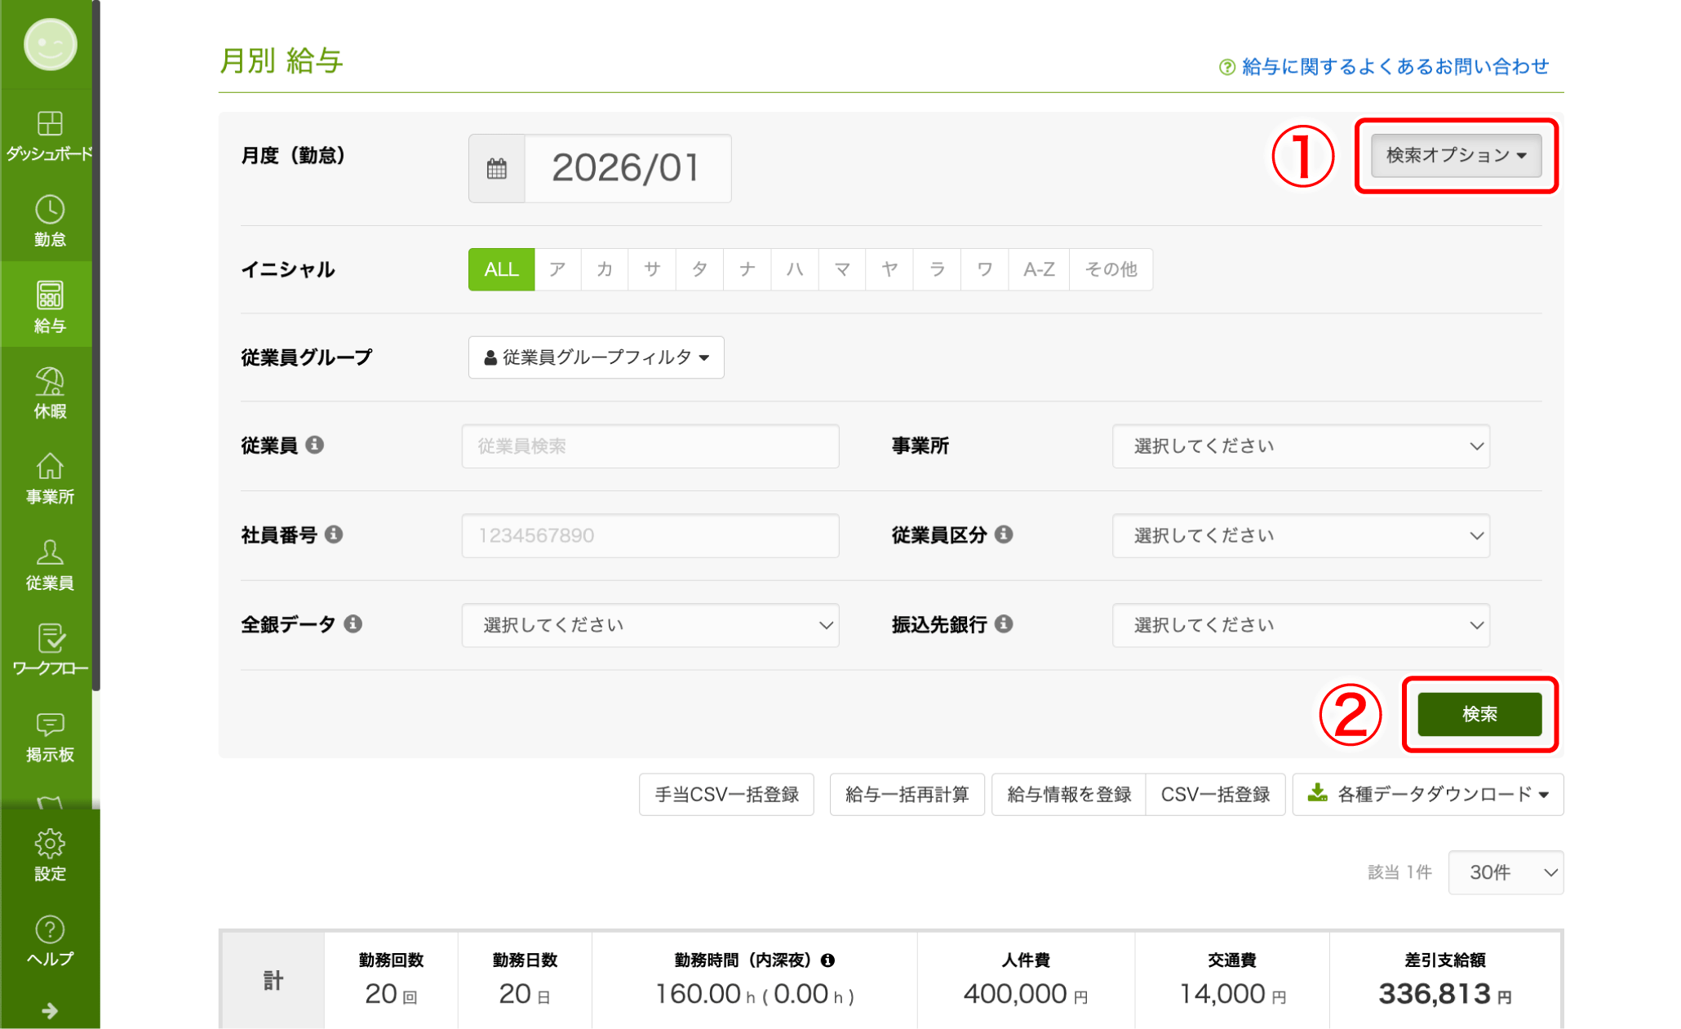Click the calendar icon beside 2026/01
The height and width of the screenshot is (1029, 1681).
click(x=497, y=169)
